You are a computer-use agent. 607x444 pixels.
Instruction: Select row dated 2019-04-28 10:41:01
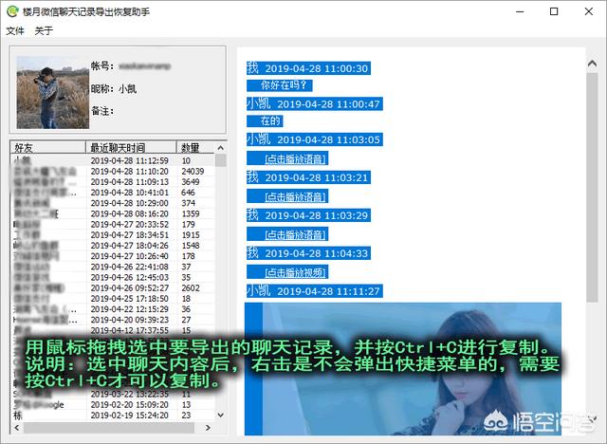[x=112, y=193]
